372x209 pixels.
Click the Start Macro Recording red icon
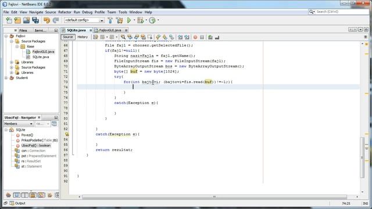195,37
